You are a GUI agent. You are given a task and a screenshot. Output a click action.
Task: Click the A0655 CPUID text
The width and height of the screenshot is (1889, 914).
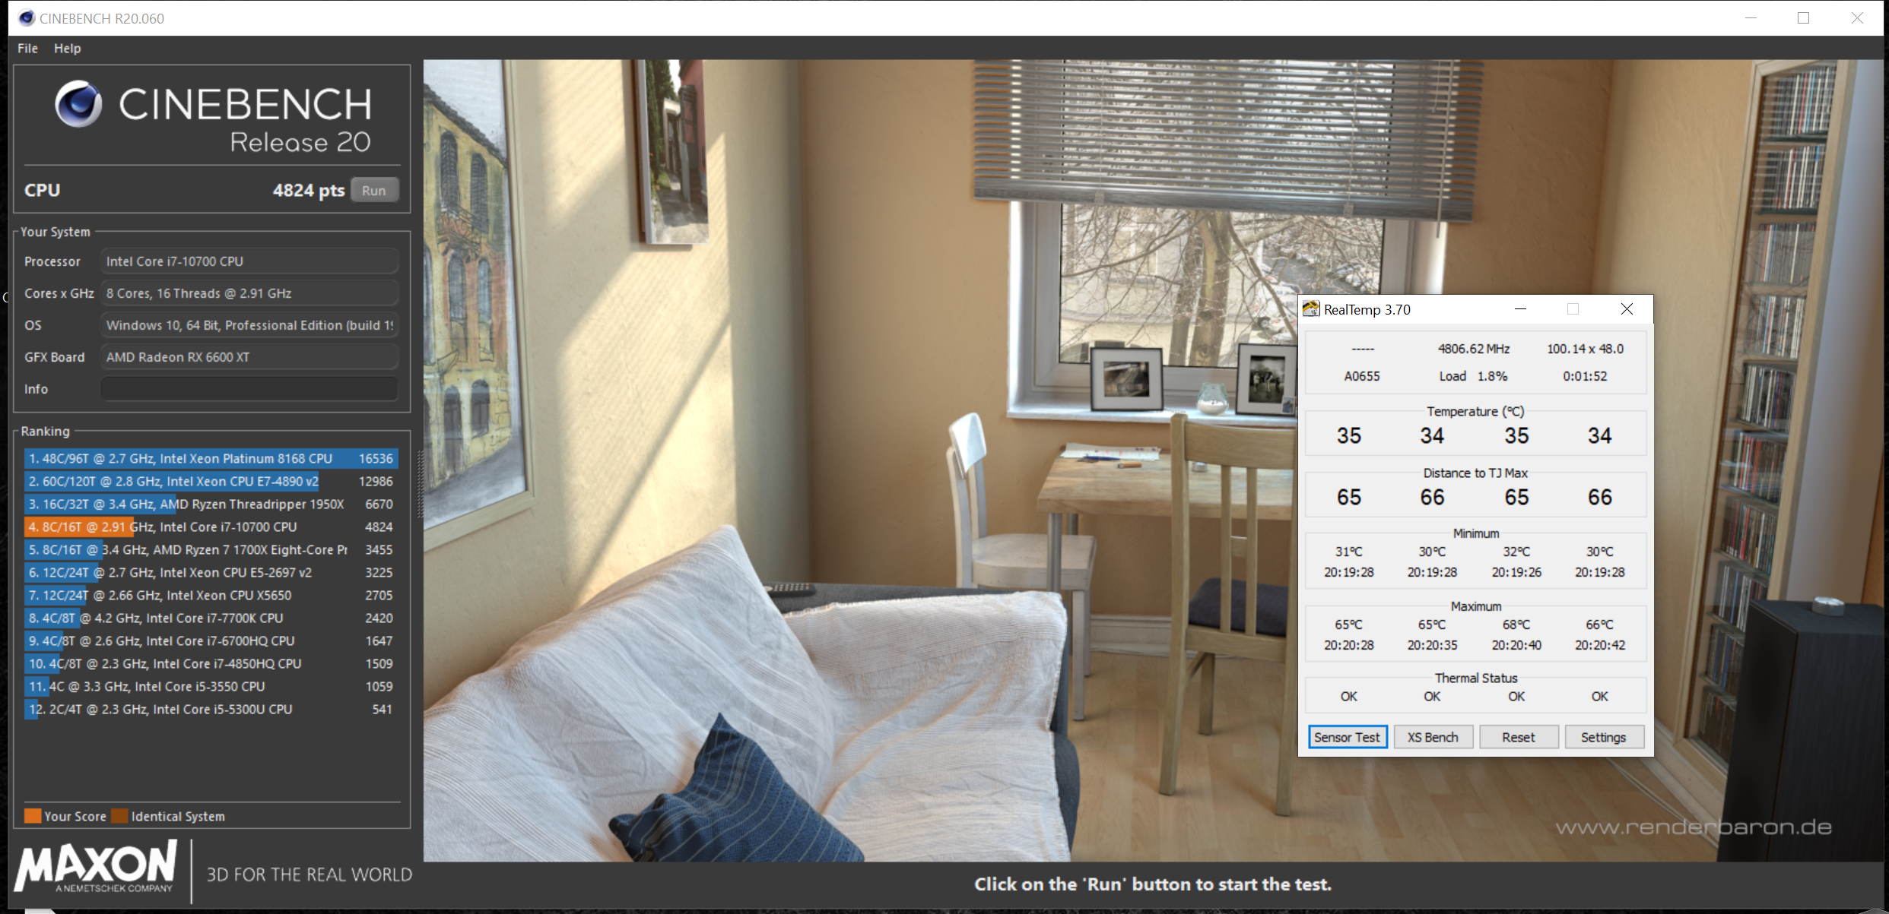point(1361,376)
